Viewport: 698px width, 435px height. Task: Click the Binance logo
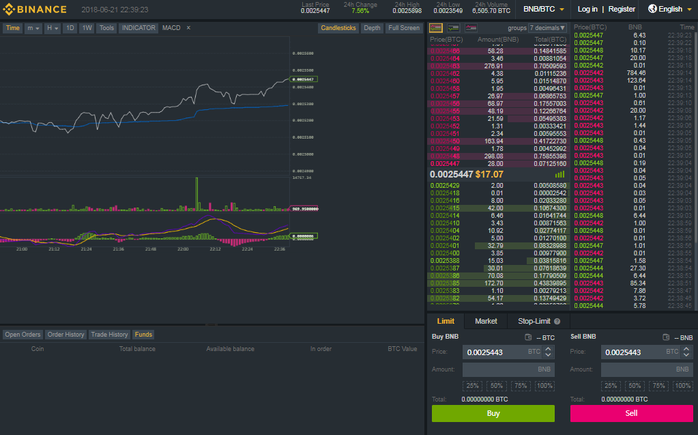(x=35, y=9)
